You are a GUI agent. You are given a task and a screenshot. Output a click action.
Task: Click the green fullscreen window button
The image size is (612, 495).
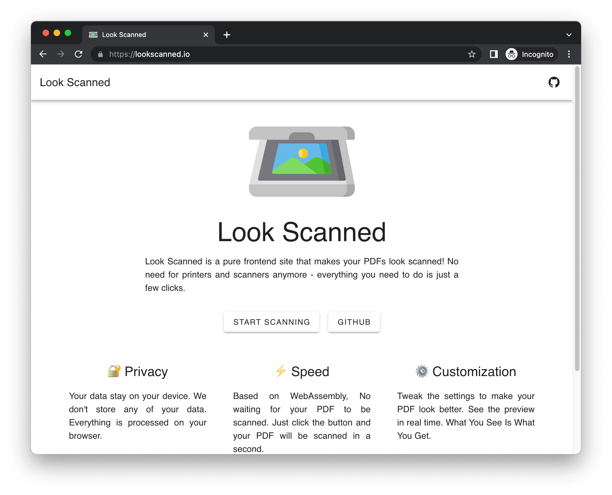(x=68, y=33)
